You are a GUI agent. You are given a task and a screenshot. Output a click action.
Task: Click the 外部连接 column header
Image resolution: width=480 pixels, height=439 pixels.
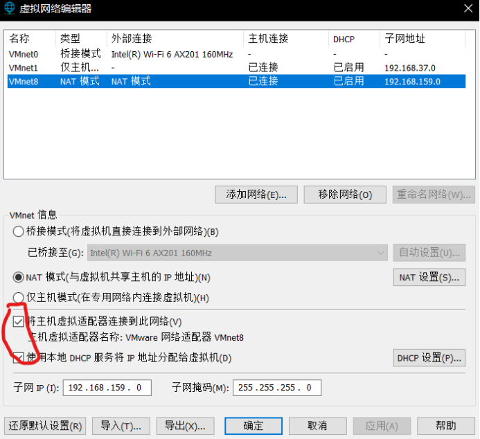tap(175, 39)
